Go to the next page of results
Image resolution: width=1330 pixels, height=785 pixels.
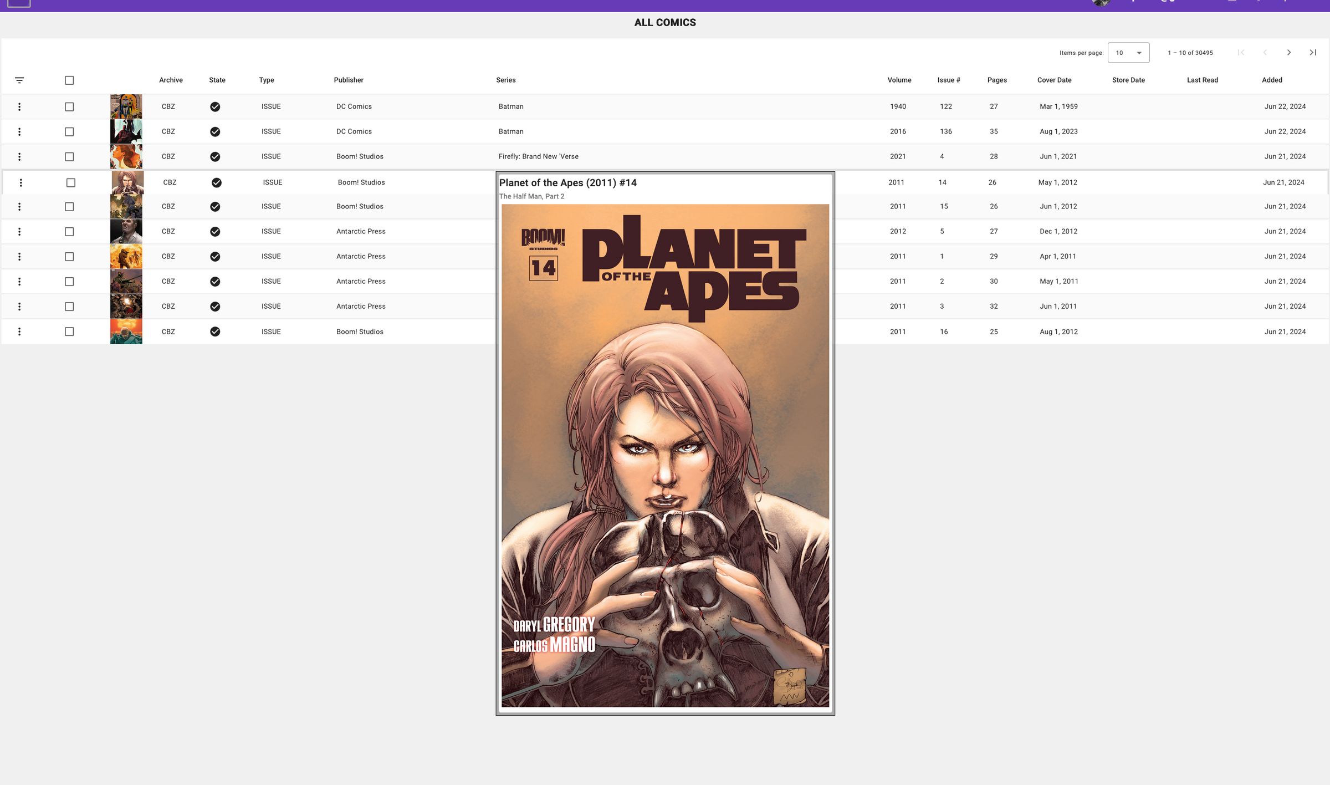click(1289, 52)
